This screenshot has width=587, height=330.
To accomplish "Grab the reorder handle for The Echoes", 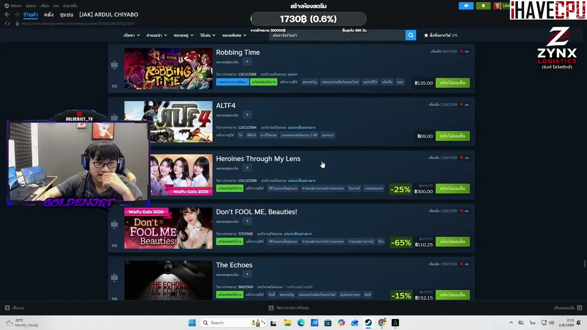I will [114, 278].
